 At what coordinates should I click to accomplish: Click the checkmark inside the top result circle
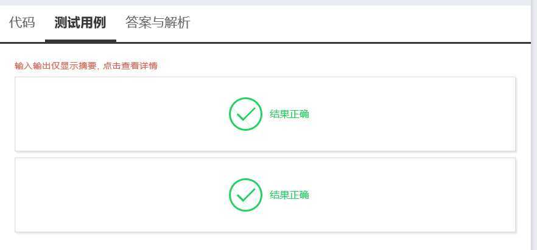[x=246, y=114]
